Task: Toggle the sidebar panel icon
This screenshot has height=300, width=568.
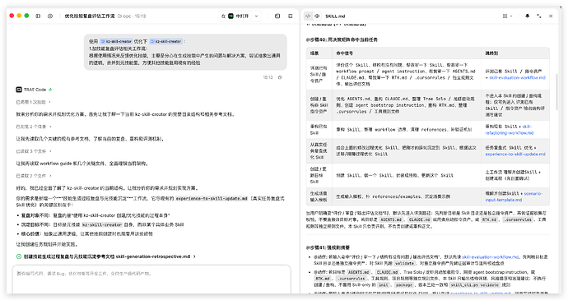Action: tap(38, 16)
